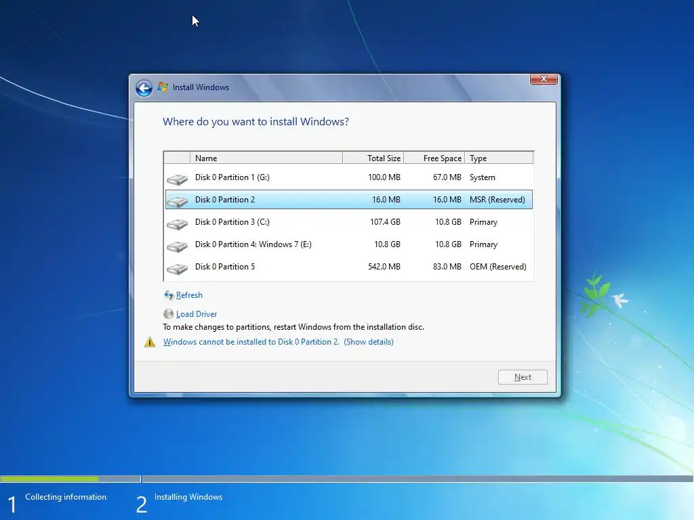The image size is (694, 520).
Task: Click the 107.4 GB total size cell
Action: click(385, 222)
